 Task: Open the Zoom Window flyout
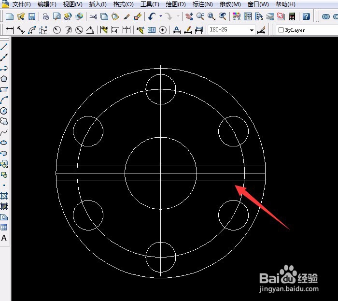211,16
